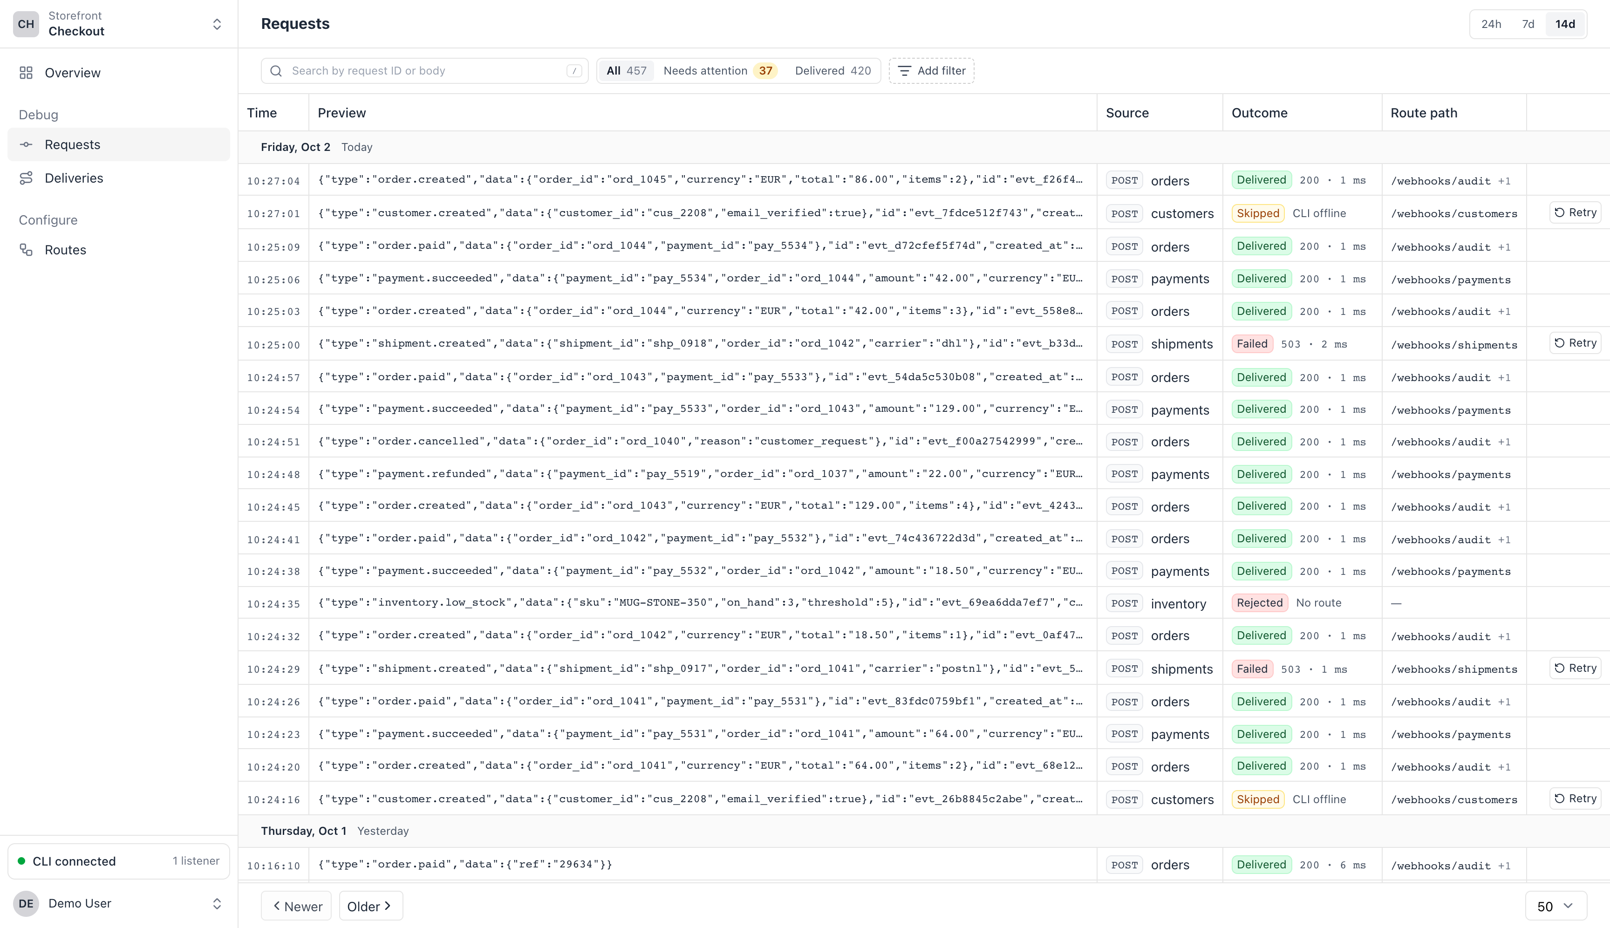Open the 50 per page dropdown
Image resolution: width=1610 pixels, height=928 pixels.
tap(1556, 906)
